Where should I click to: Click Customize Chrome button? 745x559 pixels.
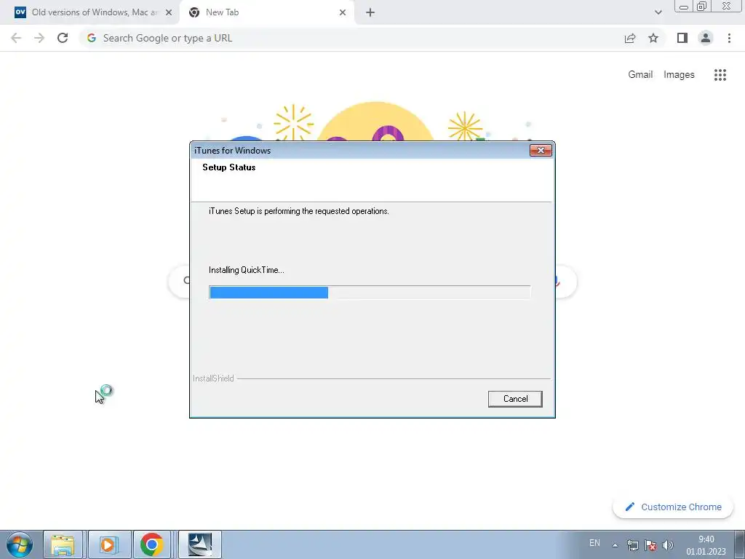(673, 507)
